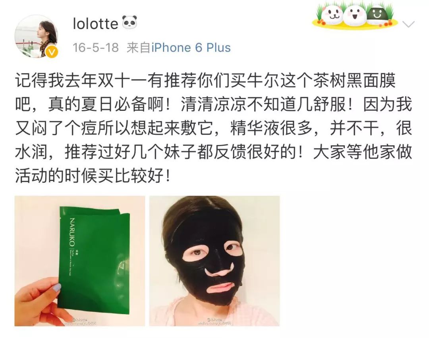The width and height of the screenshot is (429, 338).
Task: Click the last text line 活动的时候买比较好
Action: (x=93, y=176)
